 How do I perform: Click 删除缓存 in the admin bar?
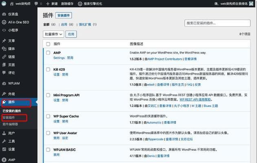[67, 4]
